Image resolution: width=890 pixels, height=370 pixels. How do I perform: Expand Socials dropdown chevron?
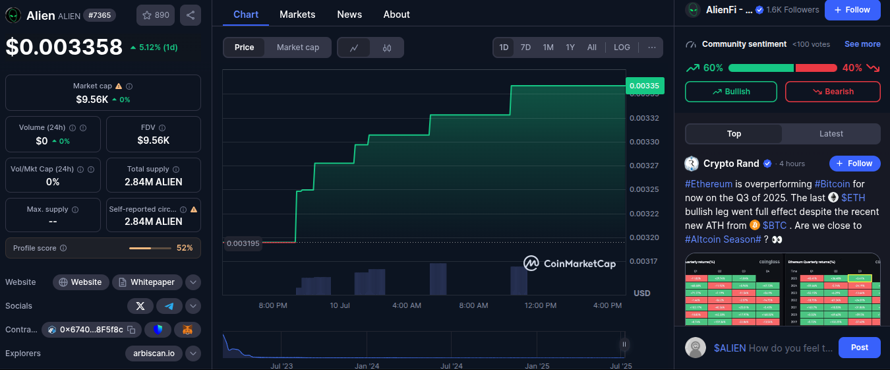tap(193, 306)
